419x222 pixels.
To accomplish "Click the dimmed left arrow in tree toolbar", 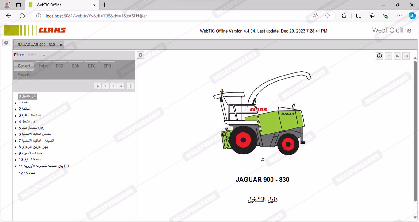I will tap(106, 86).
